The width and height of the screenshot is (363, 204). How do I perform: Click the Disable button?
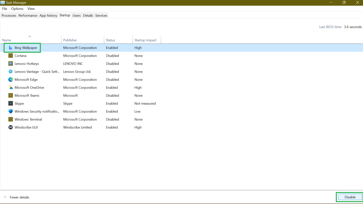click(350, 197)
